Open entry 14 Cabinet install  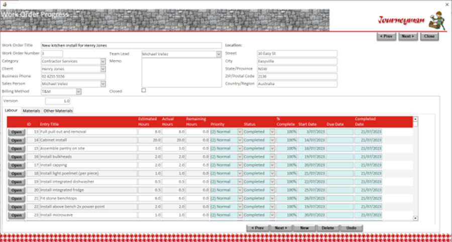[x=17, y=140]
